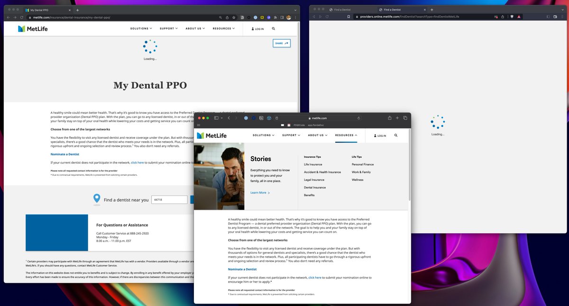This screenshot has height=306, width=569.
Task: Open the app.PandaDoc bookmark in Safari
Action: click(316, 125)
